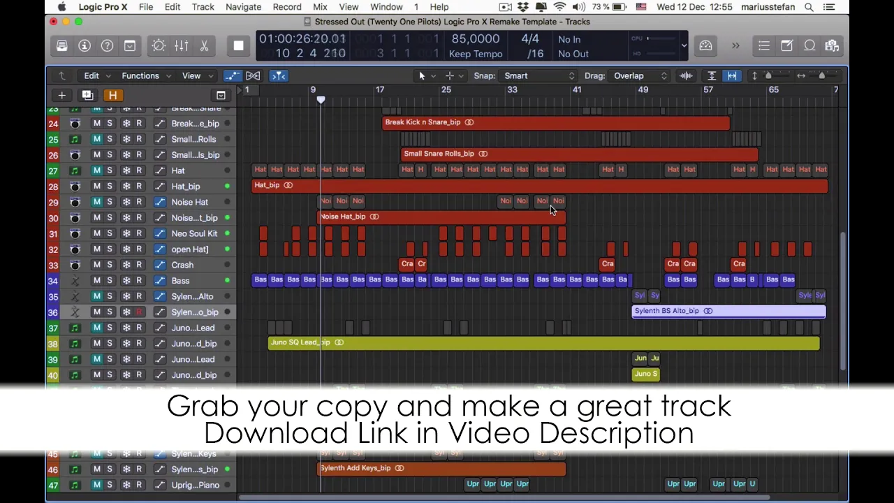Mute the Neo Soul Kit track
The height and width of the screenshot is (503, 894).
click(x=97, y=233)
